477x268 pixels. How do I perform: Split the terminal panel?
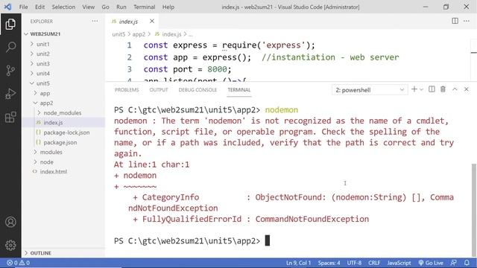click(432, 89)
